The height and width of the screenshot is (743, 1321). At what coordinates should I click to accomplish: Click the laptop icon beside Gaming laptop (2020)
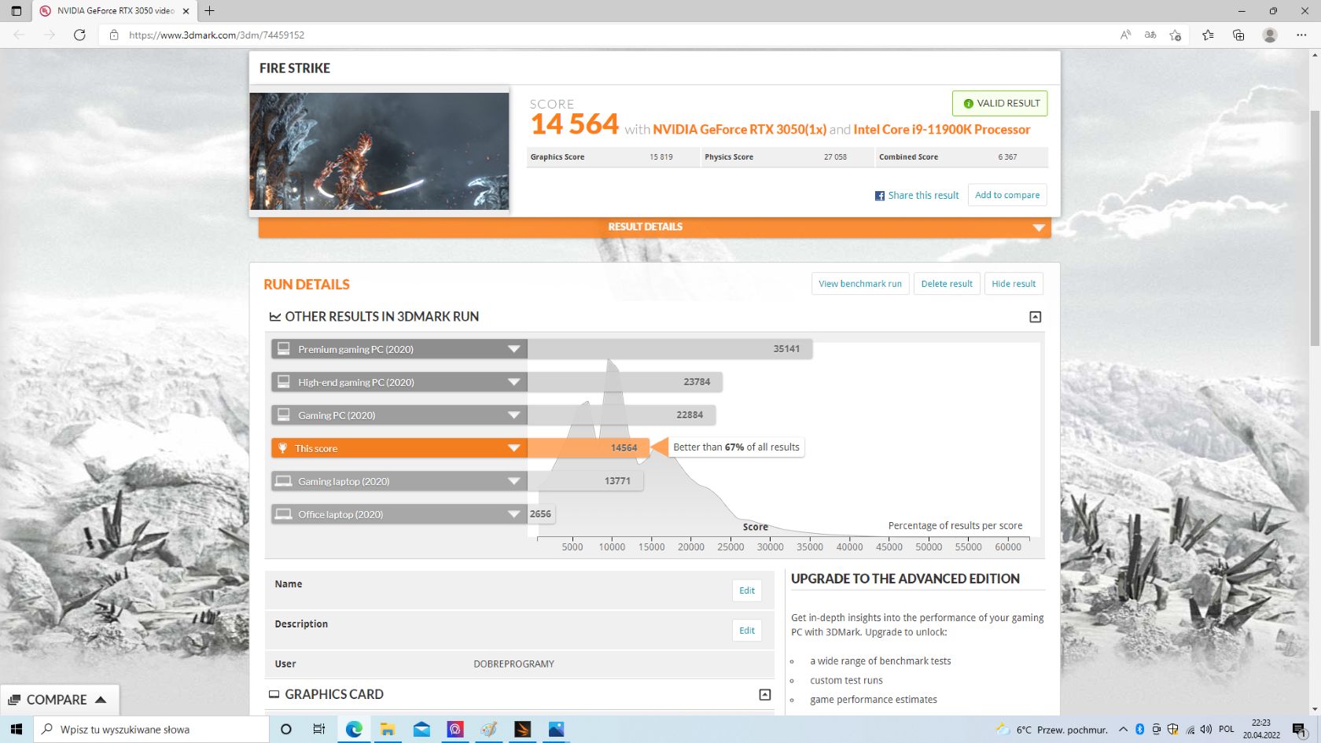coord(284,480)
